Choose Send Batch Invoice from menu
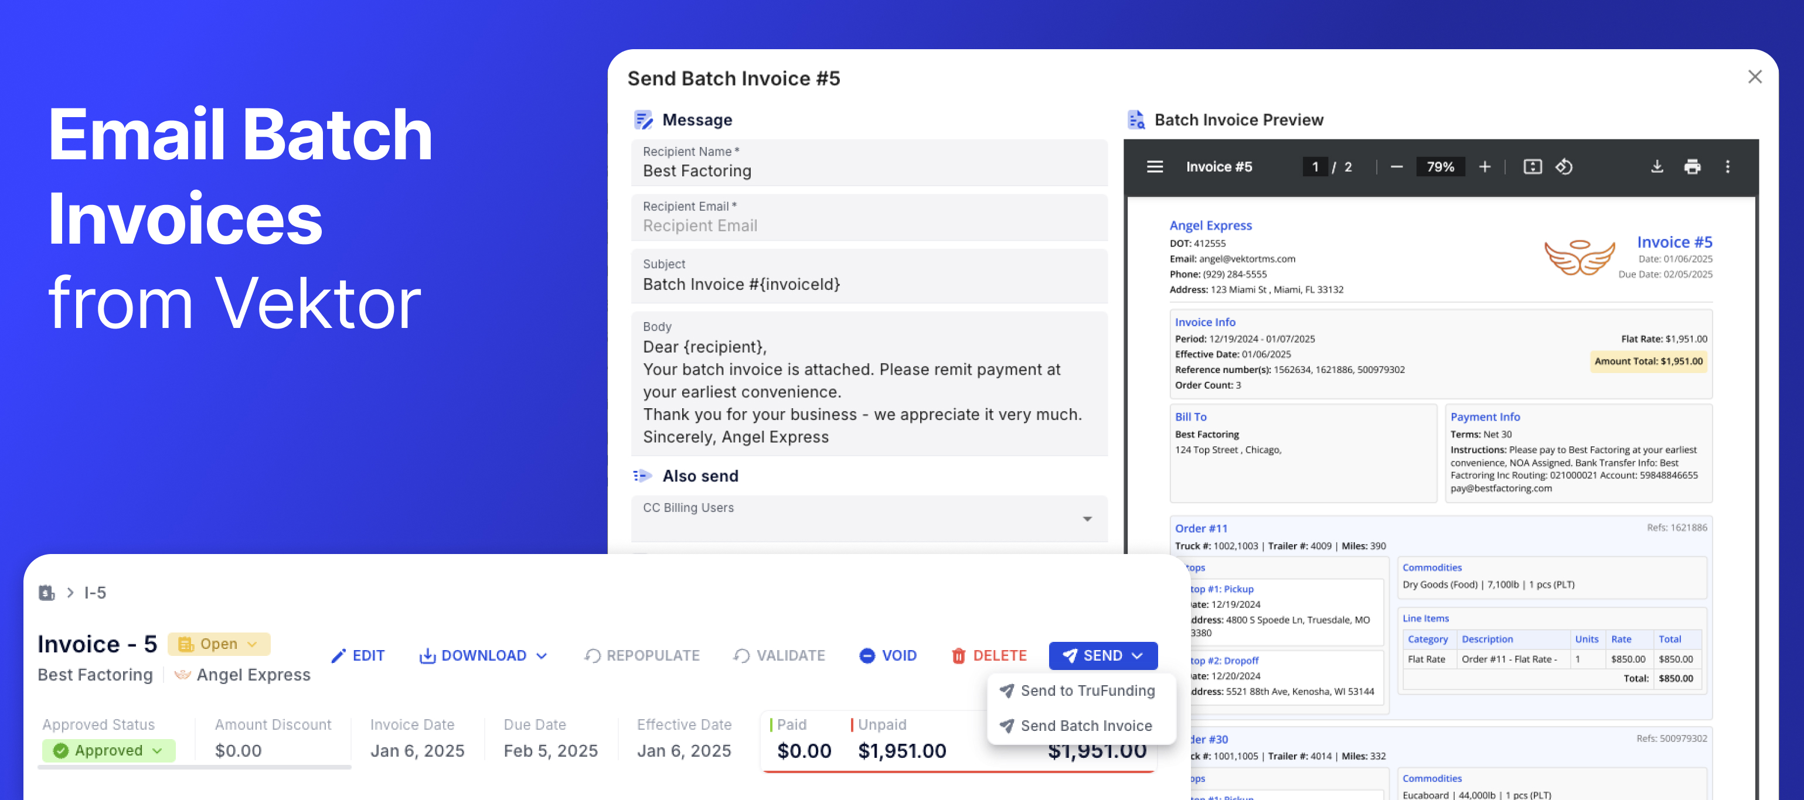 pos(1085,726)
